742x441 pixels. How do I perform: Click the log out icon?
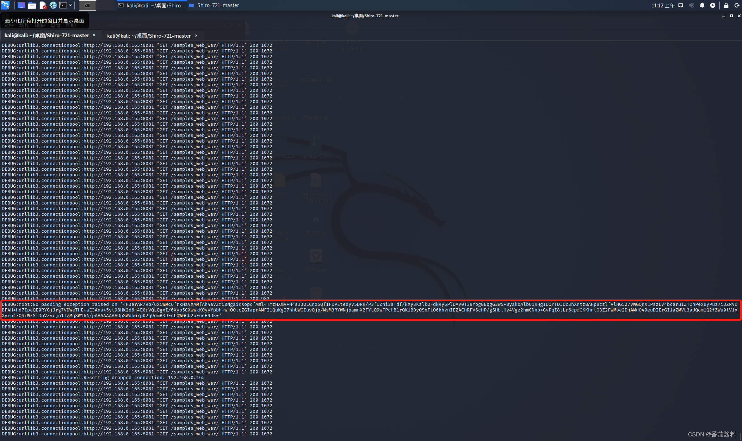coord(737,5)
